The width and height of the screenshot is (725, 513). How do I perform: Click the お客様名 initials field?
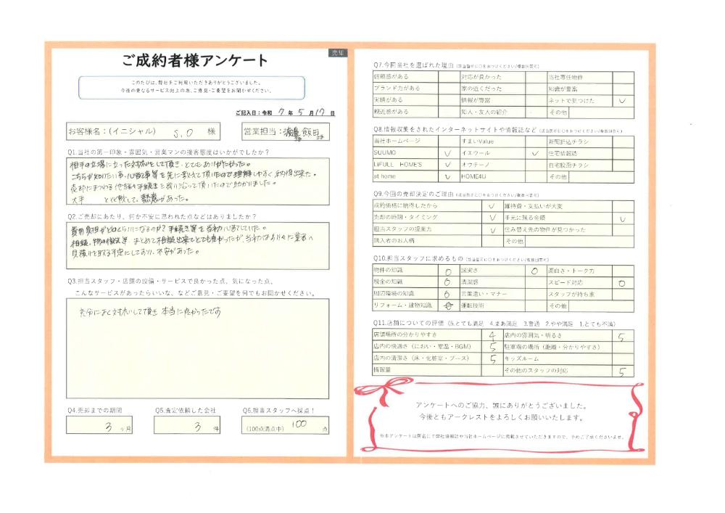pos(143,131)
